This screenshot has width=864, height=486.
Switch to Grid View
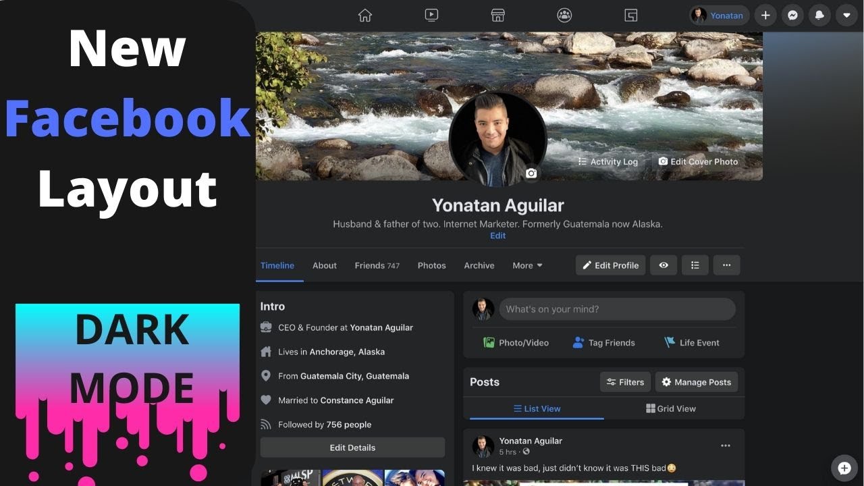tap(671, 408)
